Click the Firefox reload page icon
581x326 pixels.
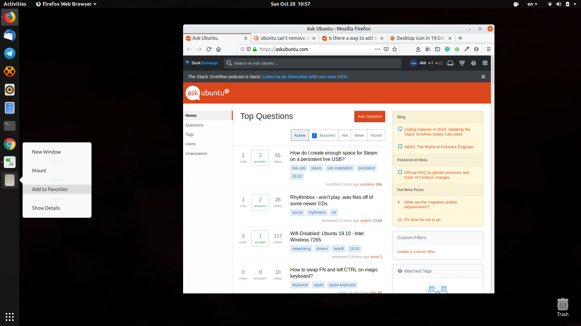(x=209, y=49)
